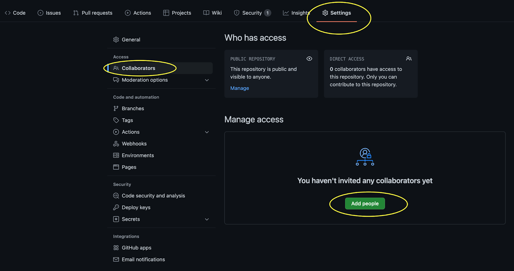Click the Tags label icon

(116, 120)
